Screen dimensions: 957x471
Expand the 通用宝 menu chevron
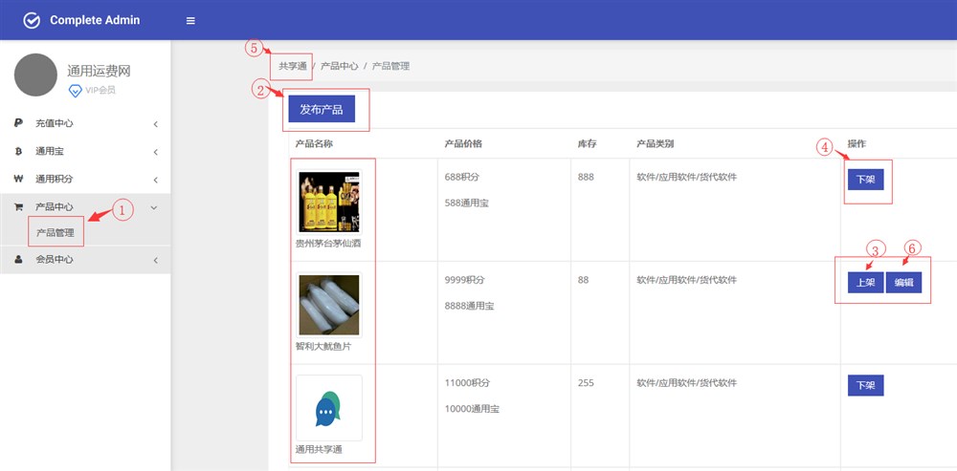pos(155,152)
